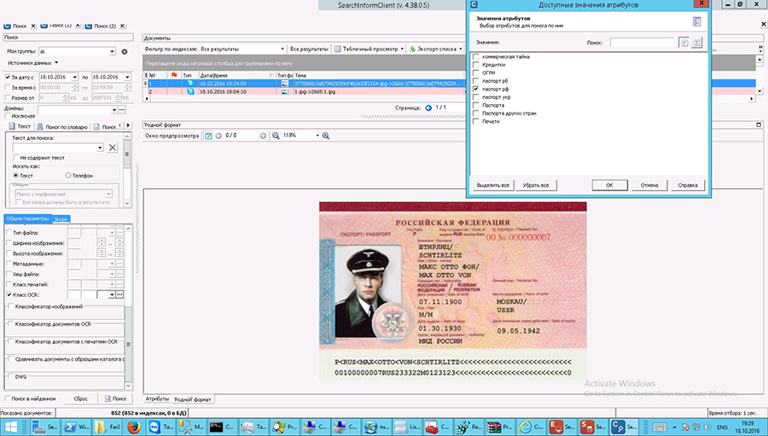Select the Телефон radio option
768x436 pixels.
point(68,176)
